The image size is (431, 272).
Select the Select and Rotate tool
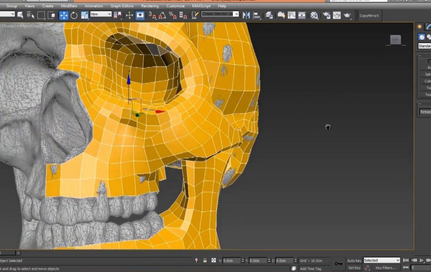pos(74,15)
